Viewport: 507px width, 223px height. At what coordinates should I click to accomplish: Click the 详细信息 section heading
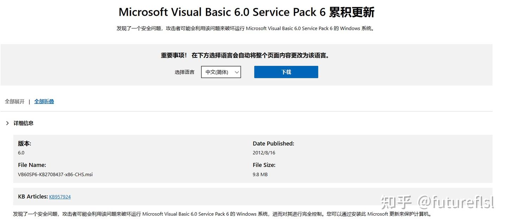(24, 123)
